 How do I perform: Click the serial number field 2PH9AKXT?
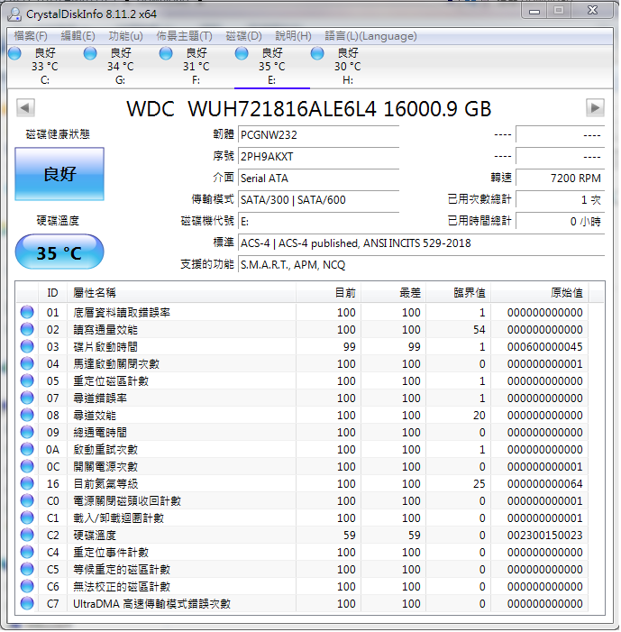[x=318, y=156]
